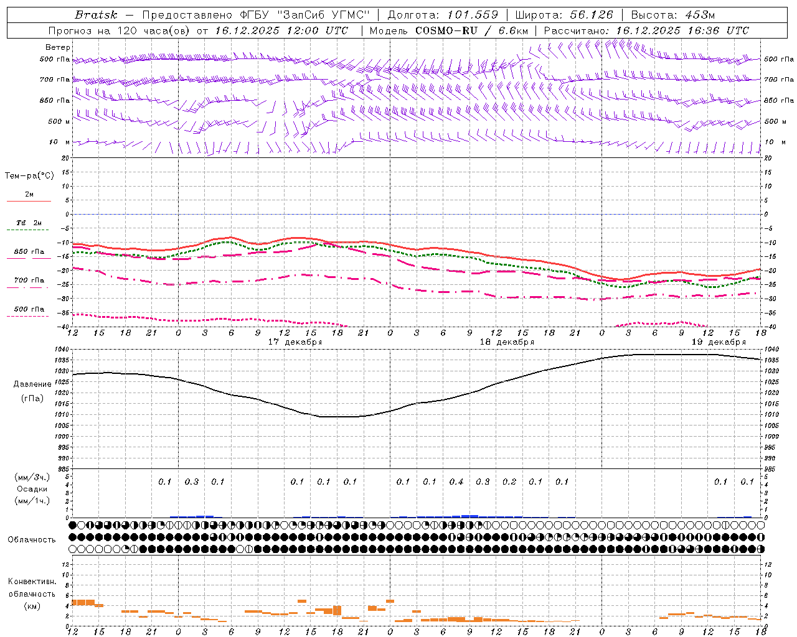Click the "Давление" pressure panel label
This screenshot has width=797, height=637.
[x=32, y=384]
